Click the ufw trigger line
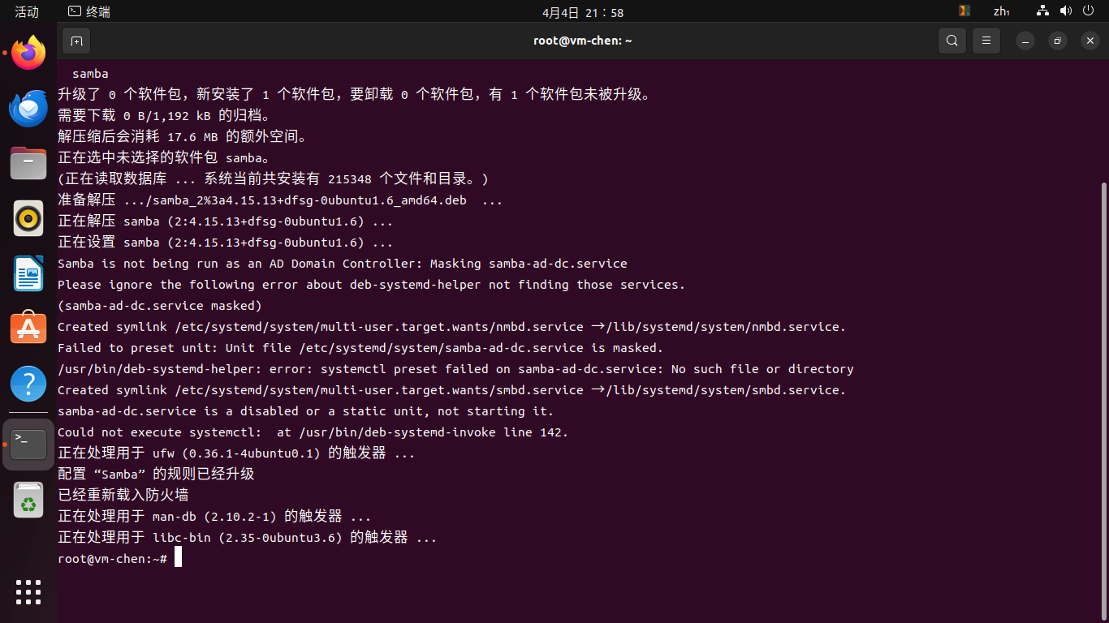 coord(236,453)
